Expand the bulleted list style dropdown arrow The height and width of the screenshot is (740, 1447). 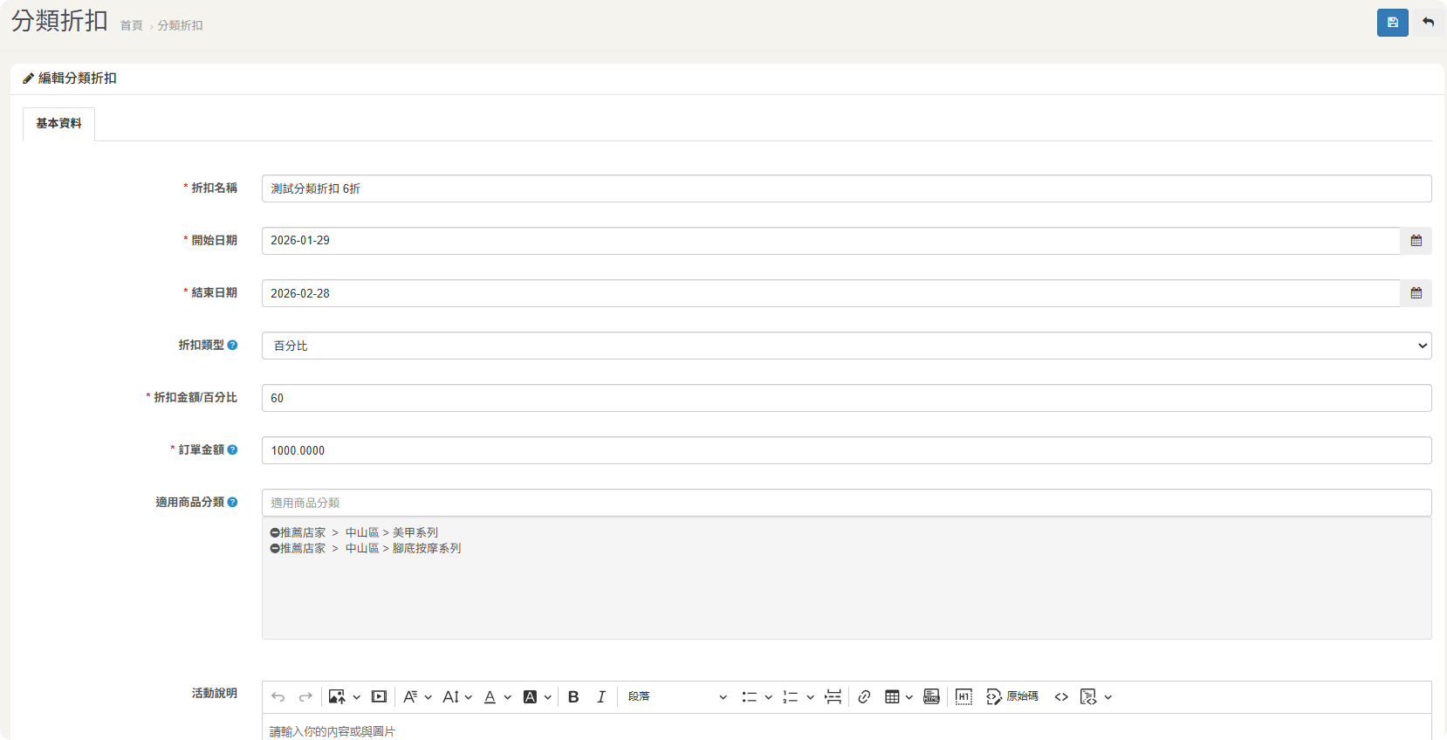point(768,697)
